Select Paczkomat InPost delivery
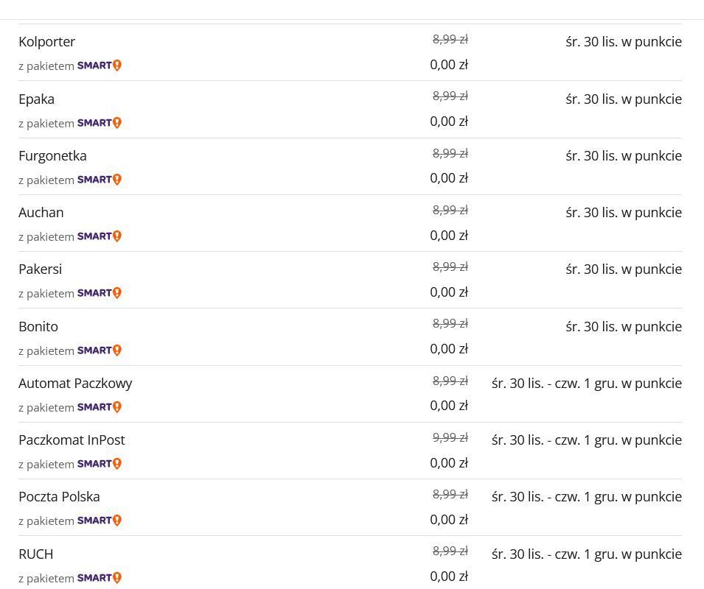This screenshot has height=589, width=704. (x=72, y=440)
